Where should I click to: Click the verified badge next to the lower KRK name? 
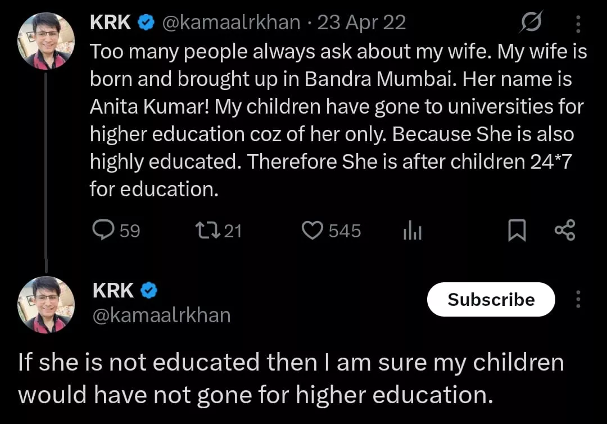(149, 291)
